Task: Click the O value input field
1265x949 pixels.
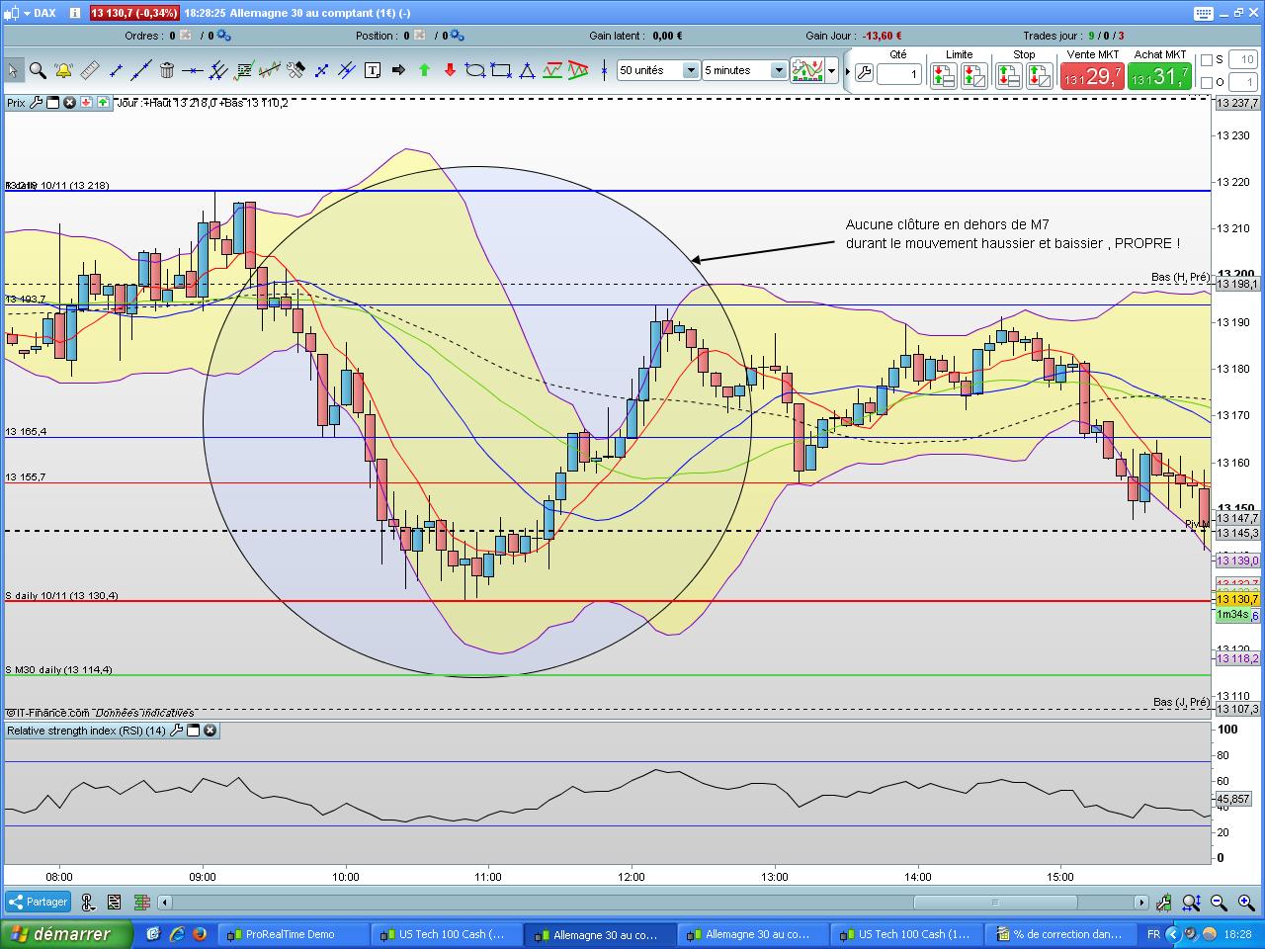Action: pos(1242,82)
